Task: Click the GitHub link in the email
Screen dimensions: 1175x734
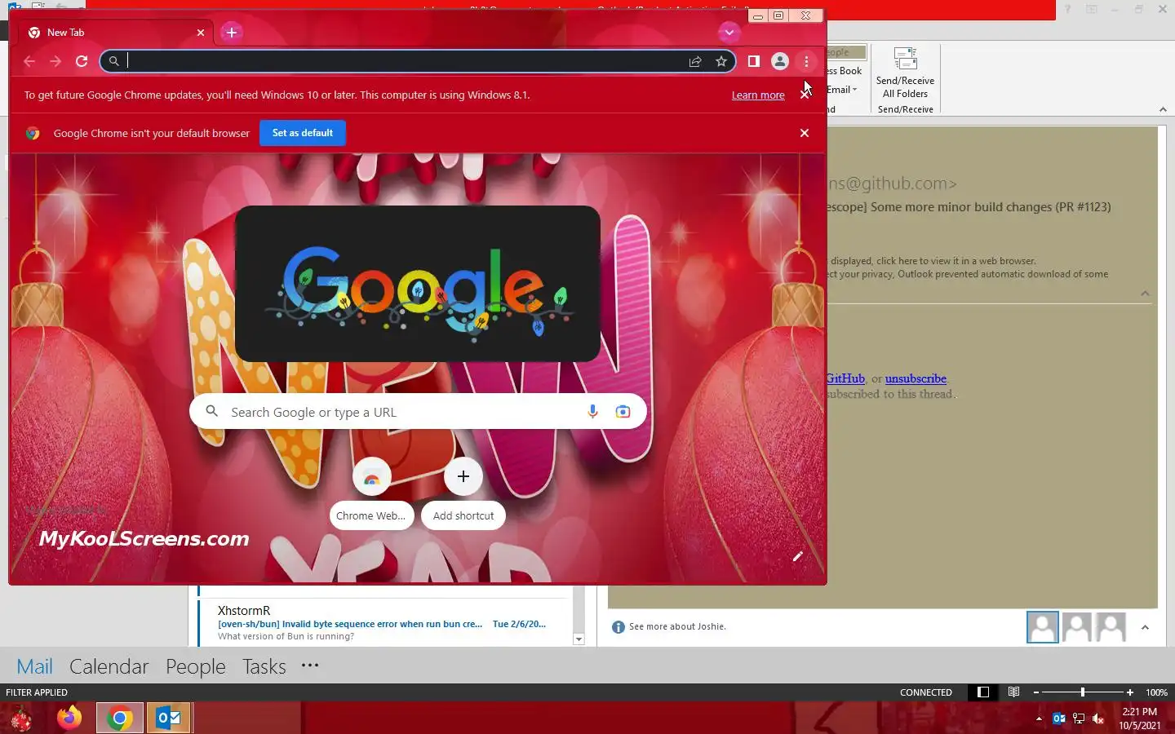Action: (x=845, y=378)
